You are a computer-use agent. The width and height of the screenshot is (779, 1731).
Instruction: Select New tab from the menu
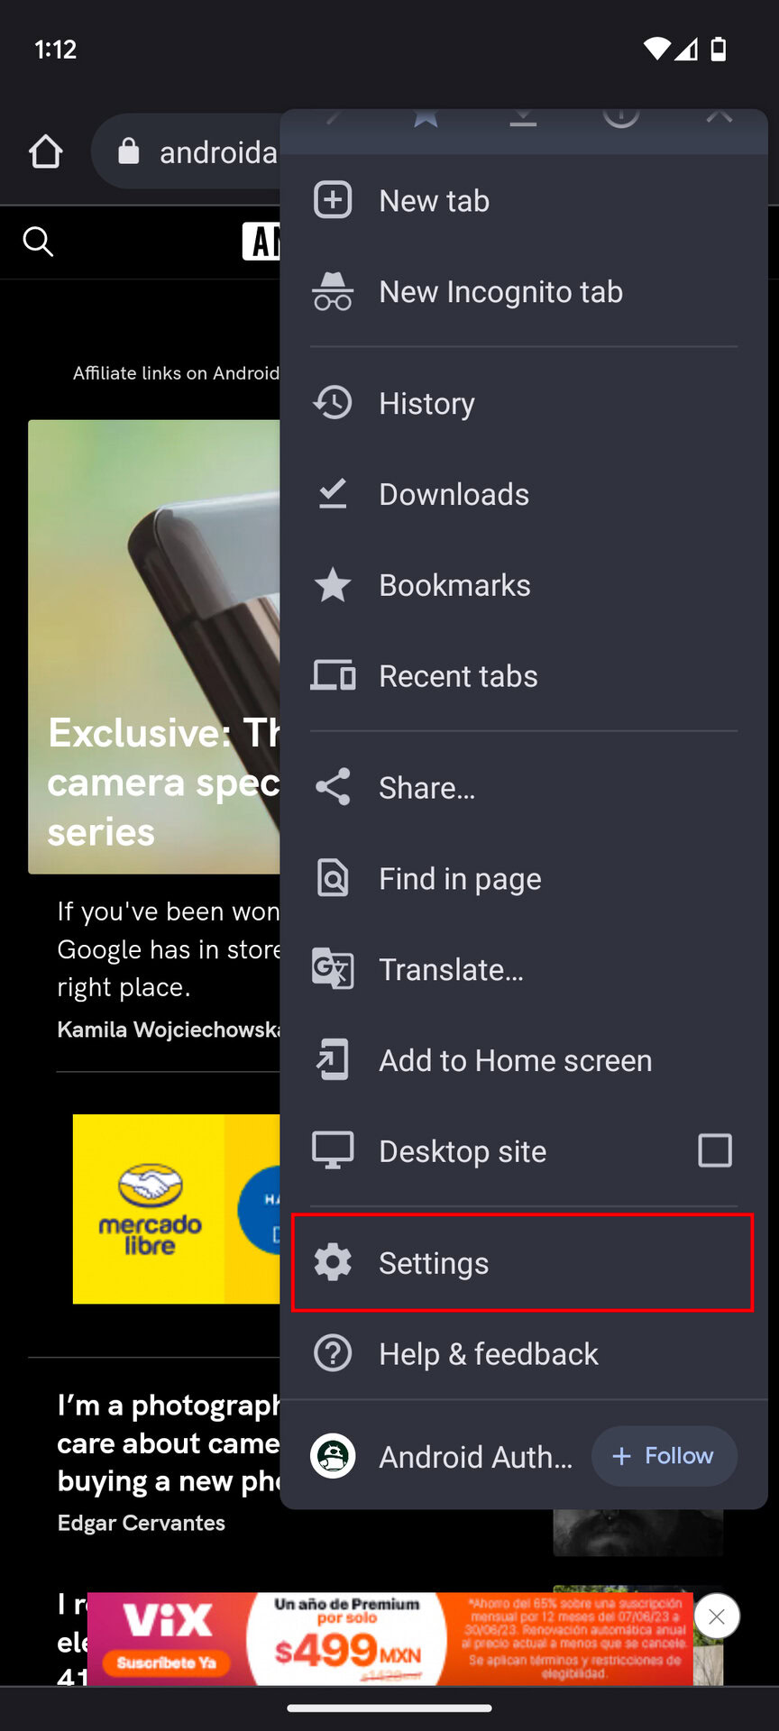(524, 200)
